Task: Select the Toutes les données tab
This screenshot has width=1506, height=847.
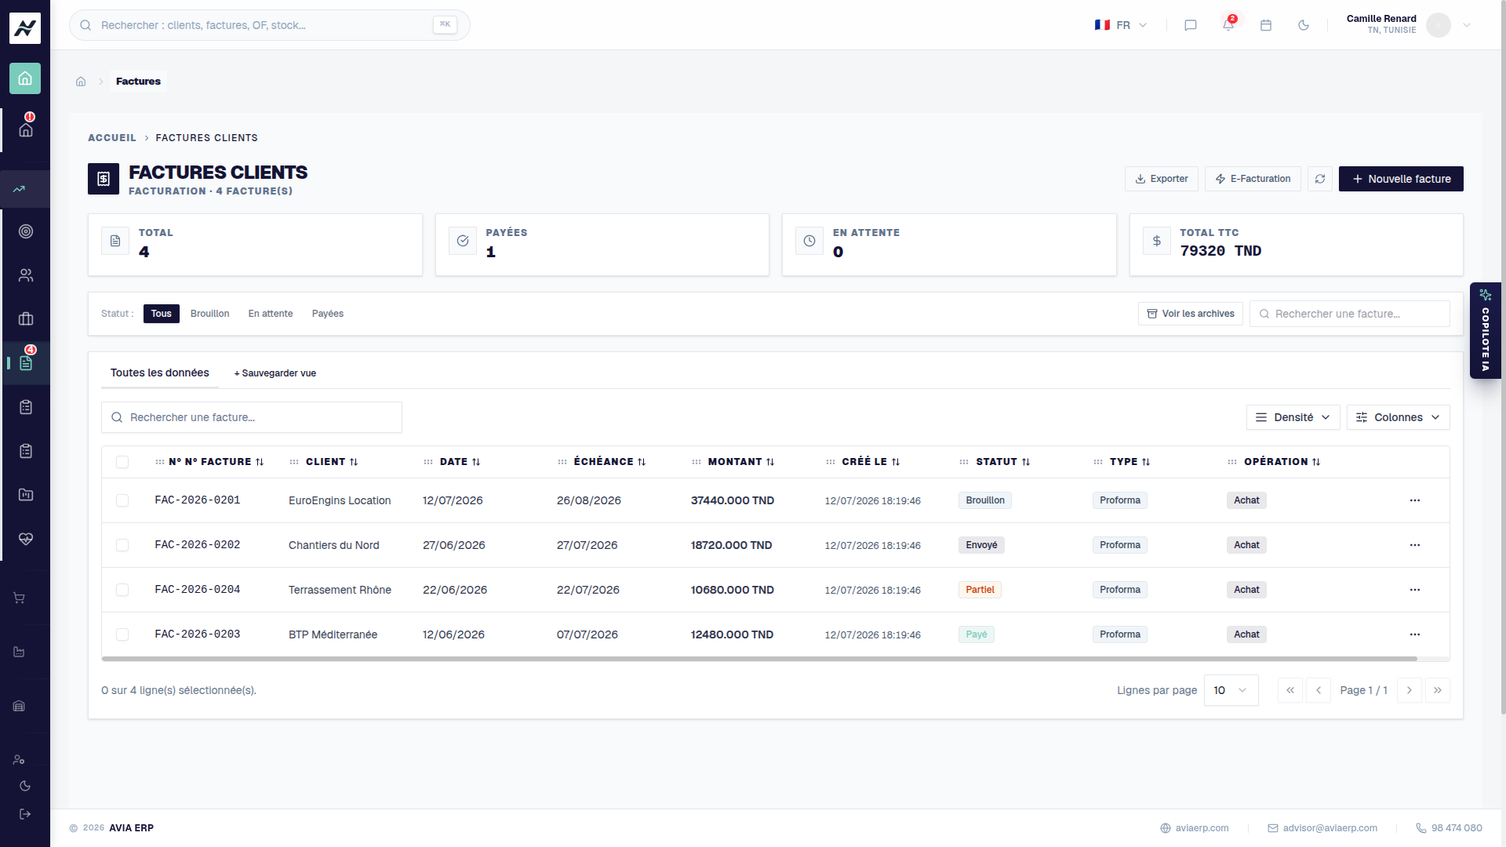Action: 160,373
